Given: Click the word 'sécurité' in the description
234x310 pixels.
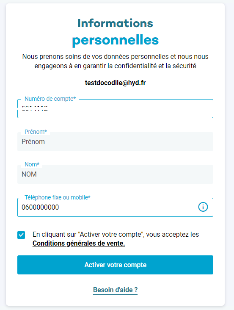Looking at the screenshot, I should [184, 66].
